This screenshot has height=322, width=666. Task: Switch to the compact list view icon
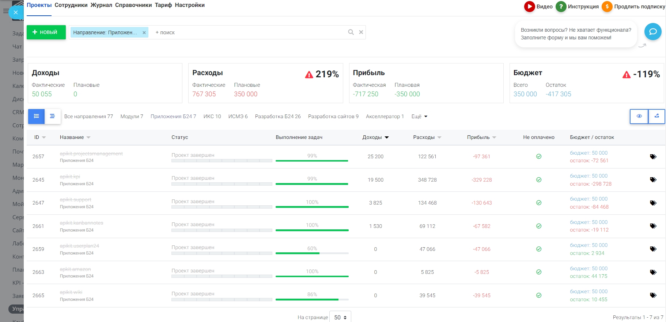(52, 116)
